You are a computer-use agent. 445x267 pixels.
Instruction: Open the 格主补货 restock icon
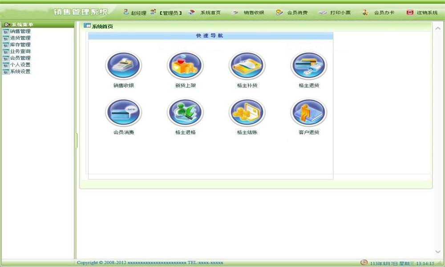click(247, 65)
